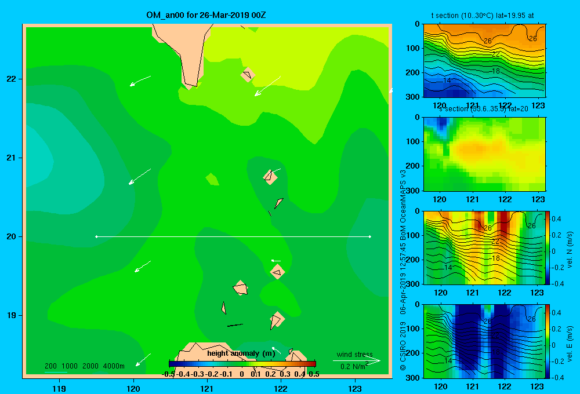The height and width of the screenshot is (394, 580).
Task: Click the east endpoint of the white section line
Action: click(x=370, y=236)
